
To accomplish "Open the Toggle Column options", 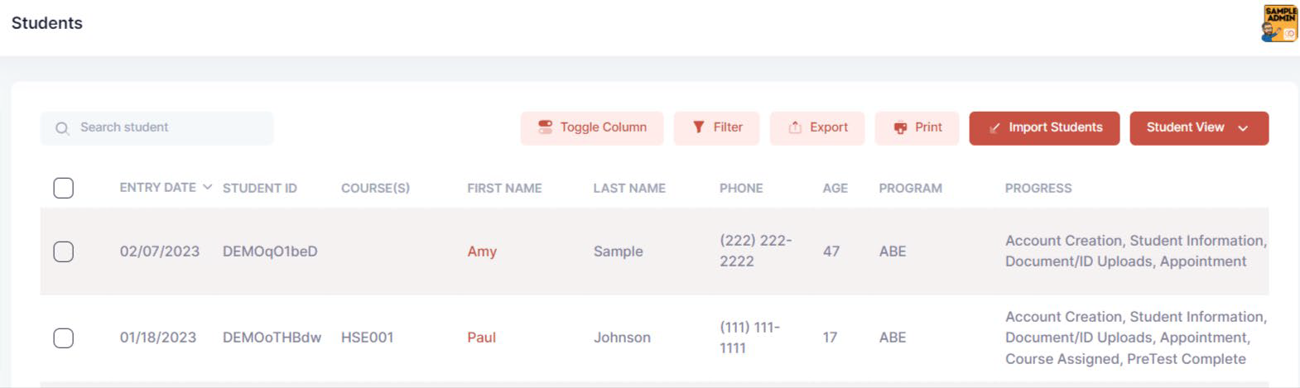I will coord(592,128).
